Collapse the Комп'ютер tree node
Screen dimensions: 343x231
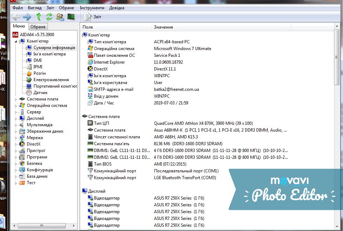click(16, 41)
